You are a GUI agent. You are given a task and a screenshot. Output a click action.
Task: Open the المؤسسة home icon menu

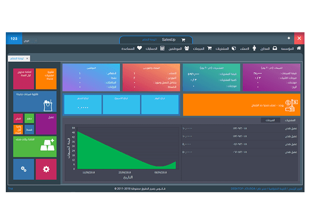click(x=299, y=48)
